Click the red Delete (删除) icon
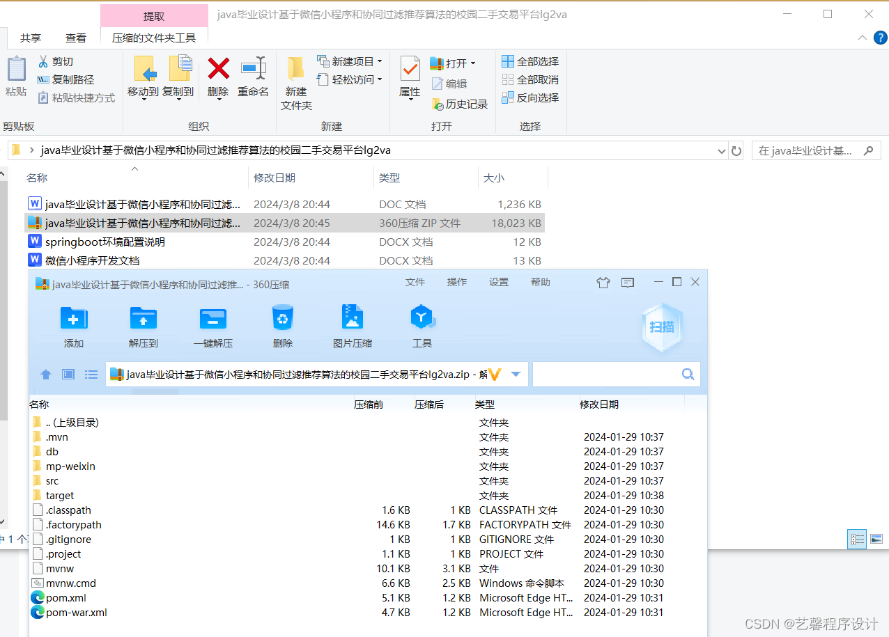This screenshot has width=889, height=637. 219,68
